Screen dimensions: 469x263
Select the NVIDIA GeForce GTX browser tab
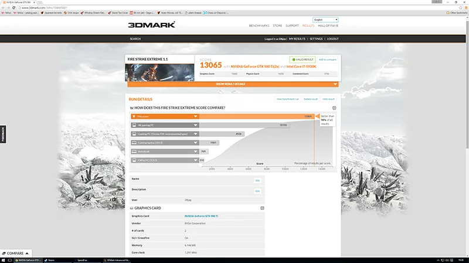[19, 2]
